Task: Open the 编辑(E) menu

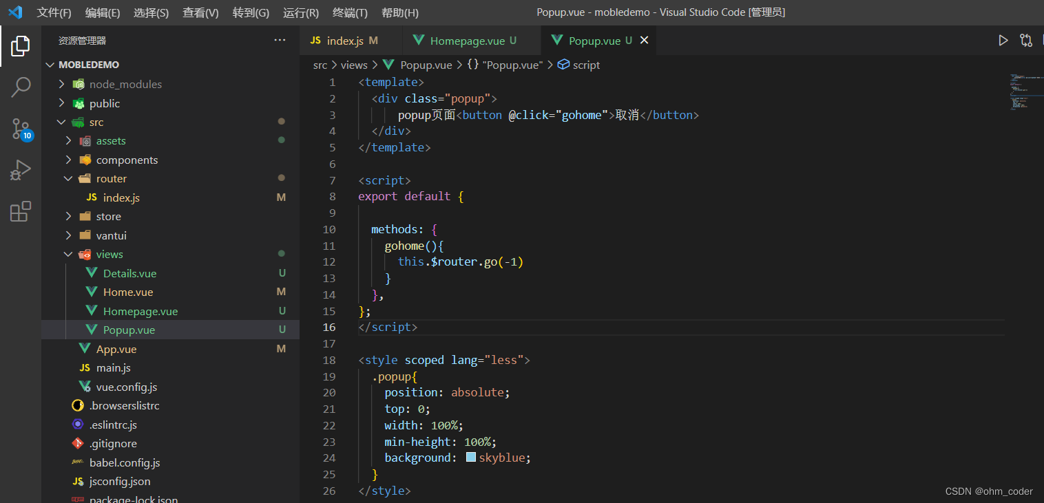Action: tap(103, 12)
